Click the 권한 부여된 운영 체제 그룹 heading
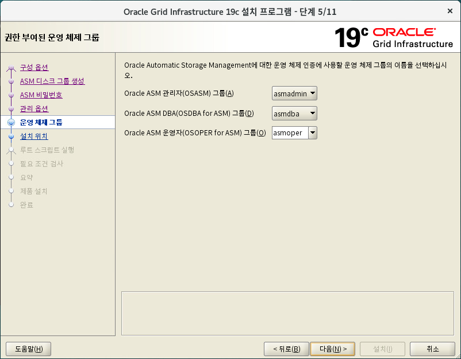 tap(52, 37)
